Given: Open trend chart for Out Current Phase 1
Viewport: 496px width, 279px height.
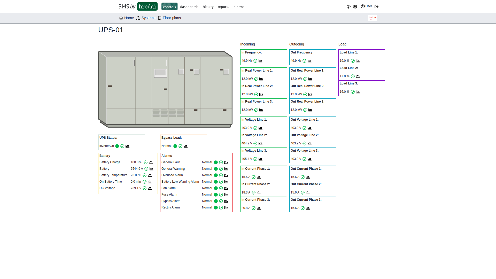Looking at the screenshot, I should point(308,177).
